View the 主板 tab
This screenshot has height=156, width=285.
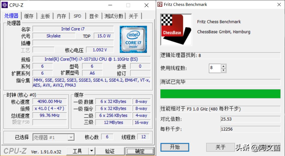pyautogui.click(x=45, y=16)
